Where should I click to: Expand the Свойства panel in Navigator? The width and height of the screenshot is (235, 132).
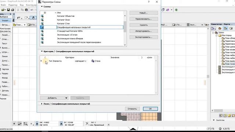pos(214,120)
